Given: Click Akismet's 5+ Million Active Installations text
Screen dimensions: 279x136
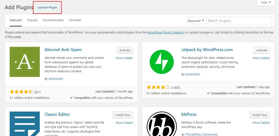Looking at the screenshot, I should coord(29,98).
